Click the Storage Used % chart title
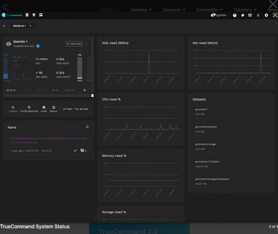The width and height of the screenshot is (278, 234). 114,212
